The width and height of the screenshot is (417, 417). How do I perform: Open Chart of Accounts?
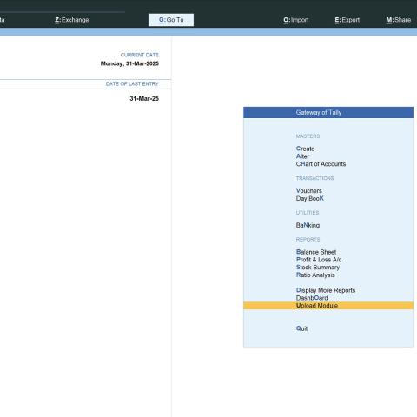pyautogui.click(x=321, y=164)
